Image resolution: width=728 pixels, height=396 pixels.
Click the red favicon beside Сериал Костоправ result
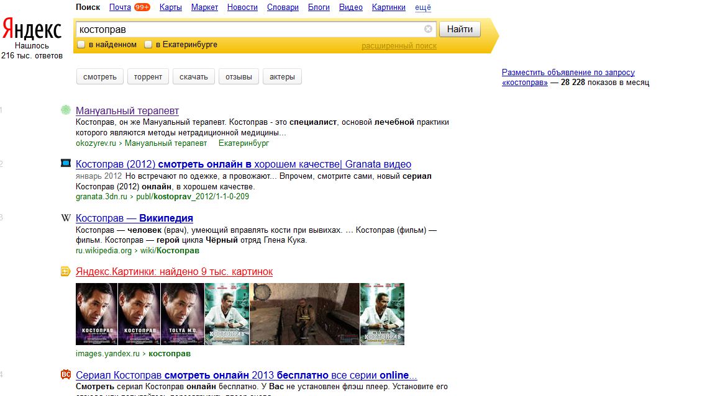pyautogui.click(x=66, y=374)
